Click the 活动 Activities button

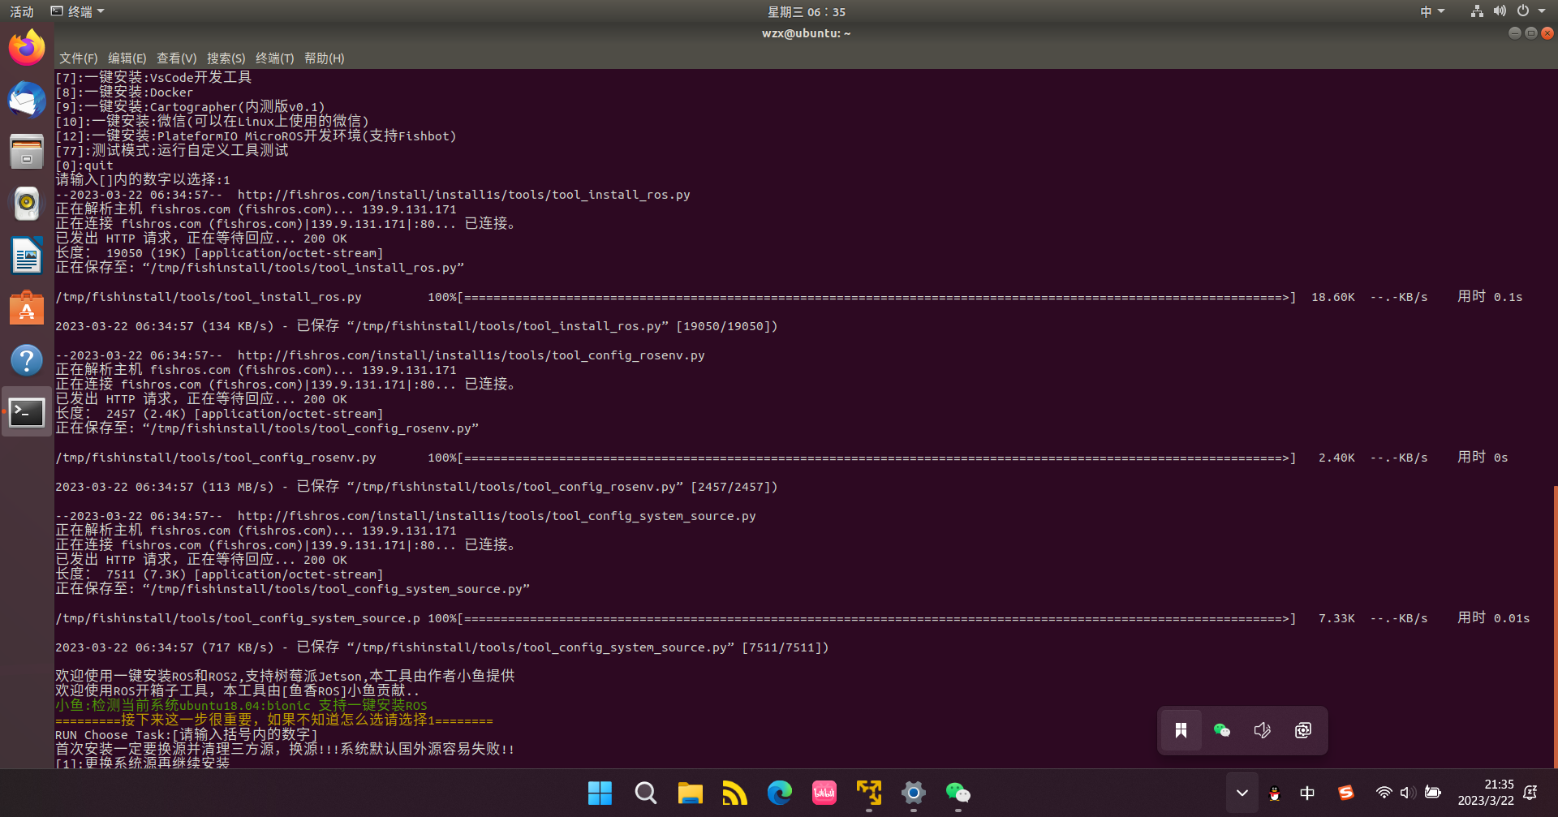[x=22, y=11]
